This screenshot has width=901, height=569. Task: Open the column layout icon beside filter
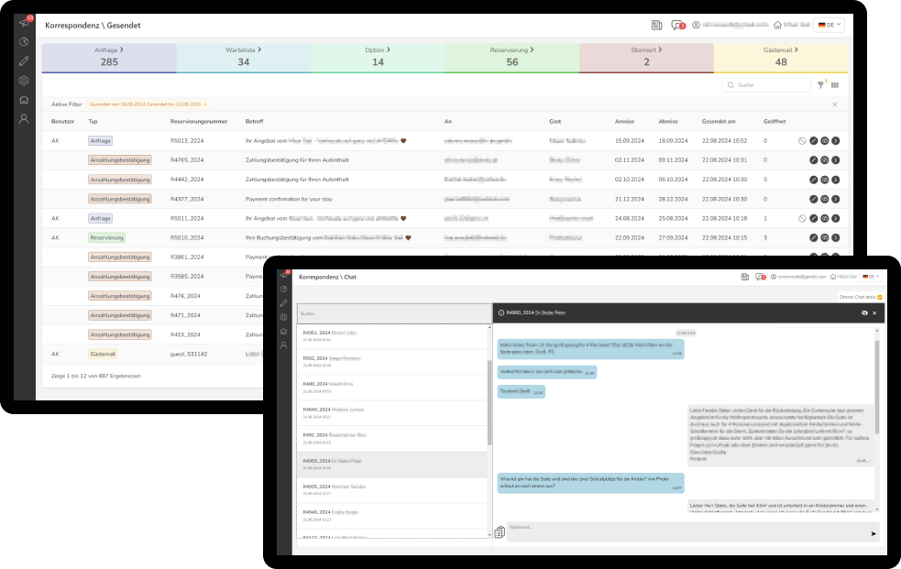coord(835,85)
